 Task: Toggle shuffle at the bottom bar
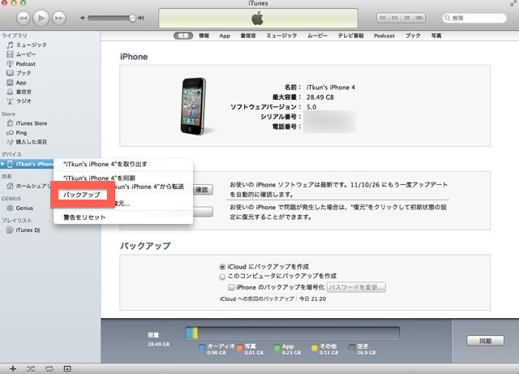tap(31, 368)
